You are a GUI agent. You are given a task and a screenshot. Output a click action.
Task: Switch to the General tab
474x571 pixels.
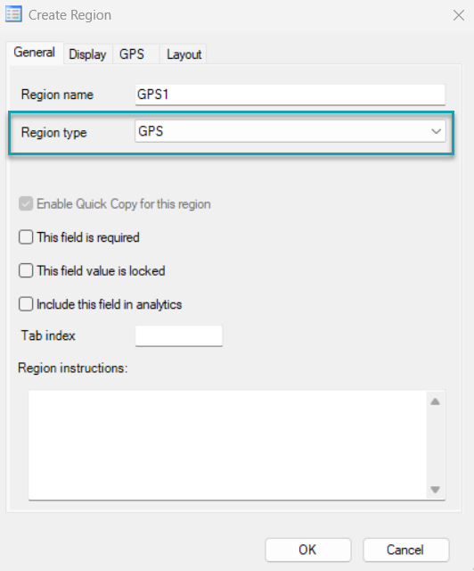click(35, 53)
